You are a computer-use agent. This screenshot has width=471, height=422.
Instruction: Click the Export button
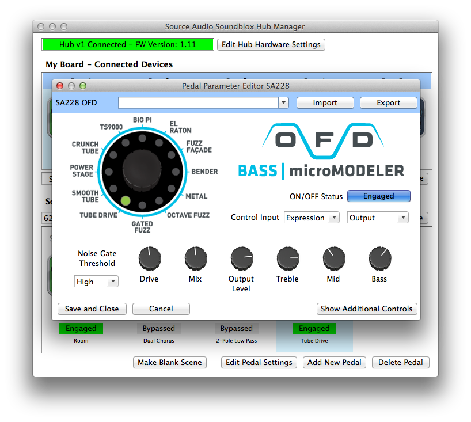click(389, 102)
